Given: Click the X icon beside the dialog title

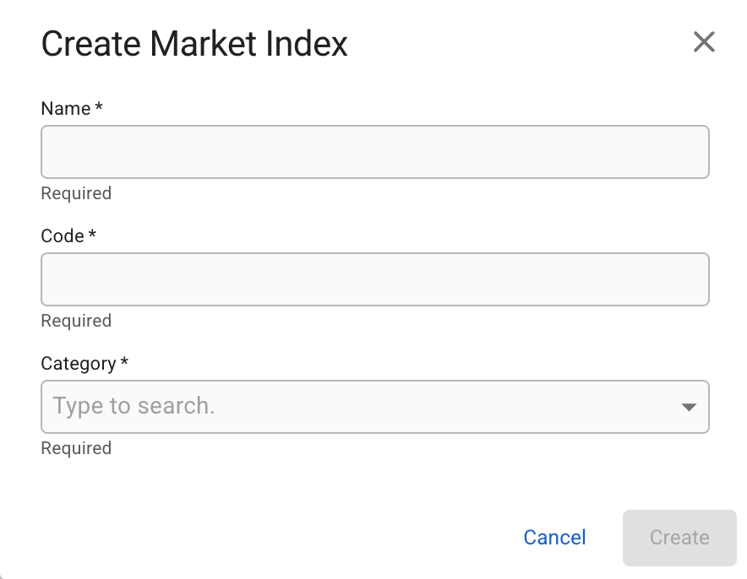Looking at the screenshot, I should click(x=704, y=42).
